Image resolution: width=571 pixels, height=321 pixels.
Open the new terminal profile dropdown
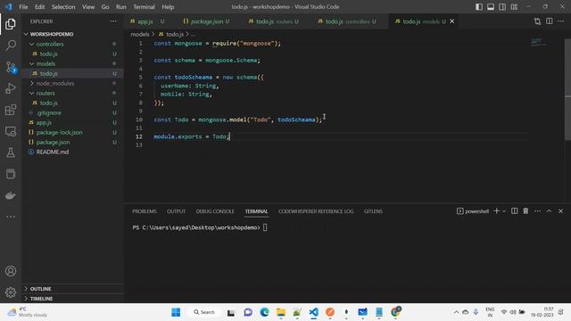(504, 211)
